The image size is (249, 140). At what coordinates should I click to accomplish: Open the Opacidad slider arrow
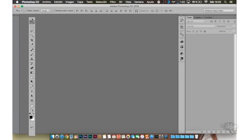[234, 26]
